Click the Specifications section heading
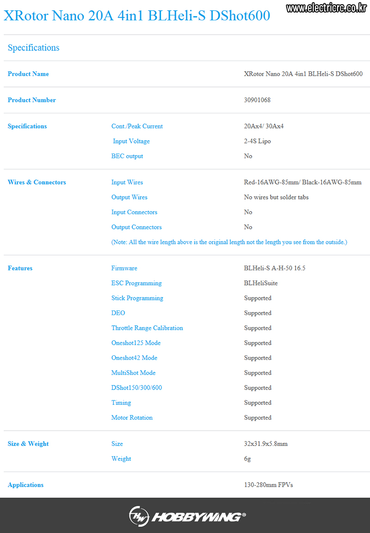370x533 pixels. coord(34,48)
